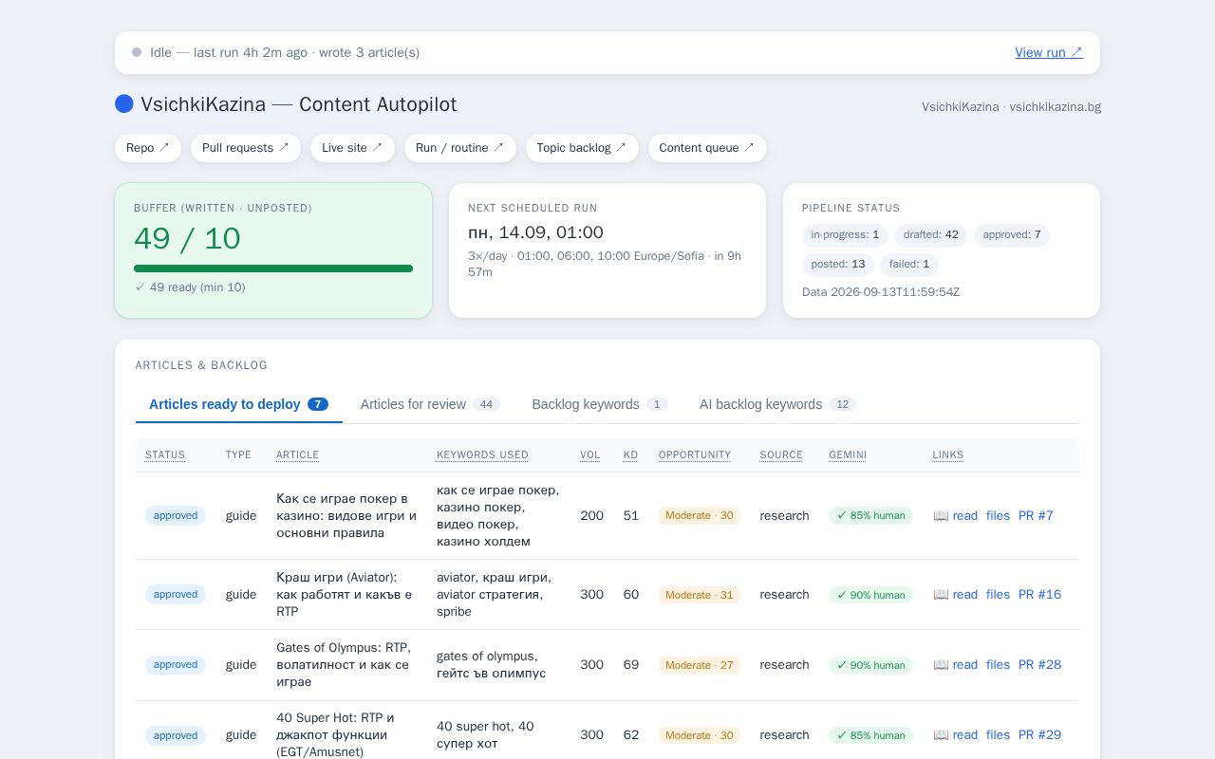The width and height of the screenshot is (1215, 759).
Task: Open read link for Gates of Olympus
Action: click(x=956, y=665)
